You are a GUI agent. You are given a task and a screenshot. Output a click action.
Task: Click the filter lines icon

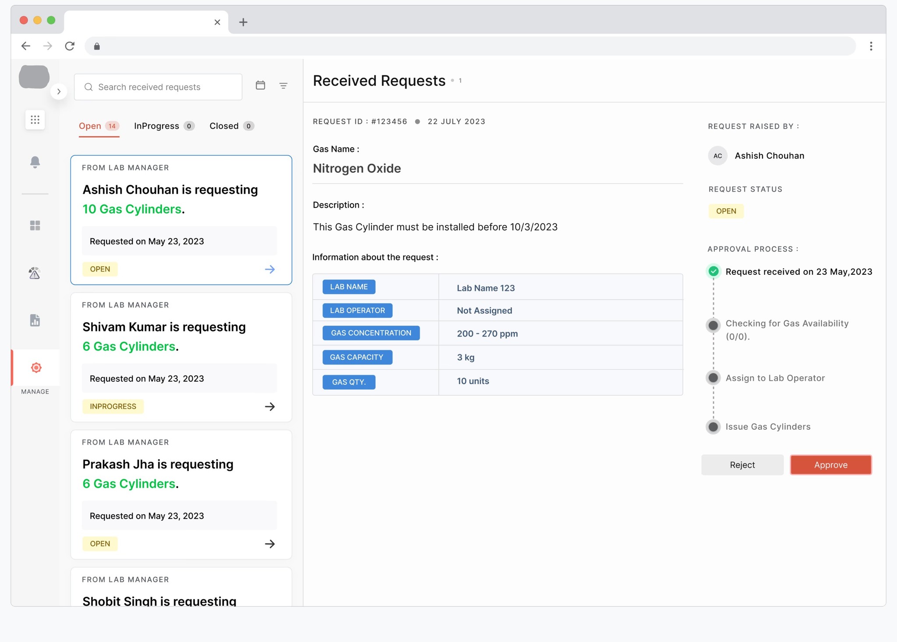coord(283,86)
